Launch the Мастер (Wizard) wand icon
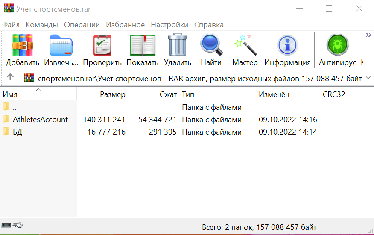This screenshot has height=235, width=374. point(245,46)
